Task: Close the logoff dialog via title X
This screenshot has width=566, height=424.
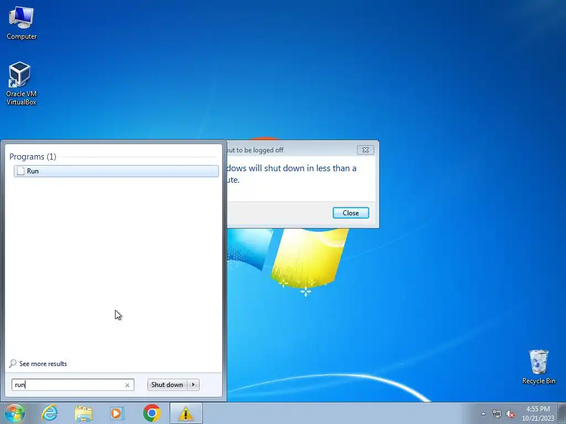Action: coord(365,150)
